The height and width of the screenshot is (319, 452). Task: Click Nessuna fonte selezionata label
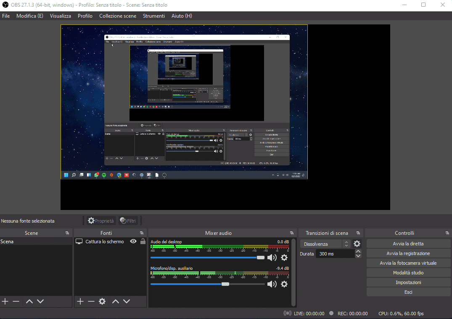(28, 221)
